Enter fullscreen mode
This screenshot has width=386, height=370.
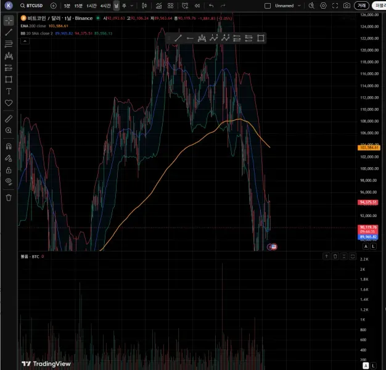[335, 6]
